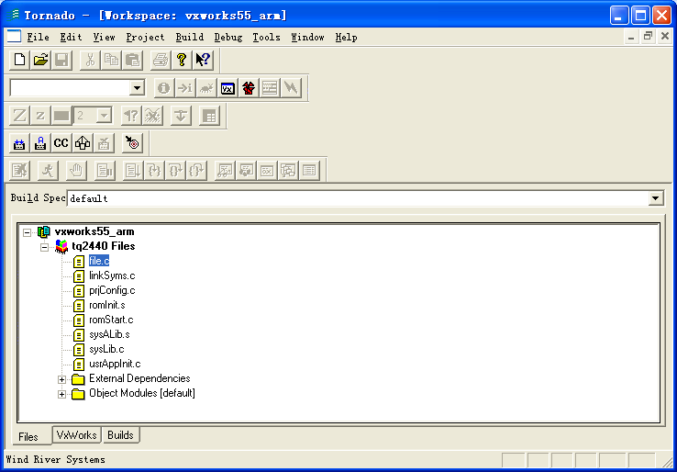This screenshot has height=472, width=677.
Task: Select sysLib.c in the tree
Action: [106, 349]
